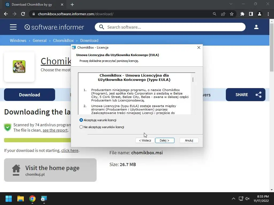
Task: Select the Download tab button
Action: click(29, 95)
